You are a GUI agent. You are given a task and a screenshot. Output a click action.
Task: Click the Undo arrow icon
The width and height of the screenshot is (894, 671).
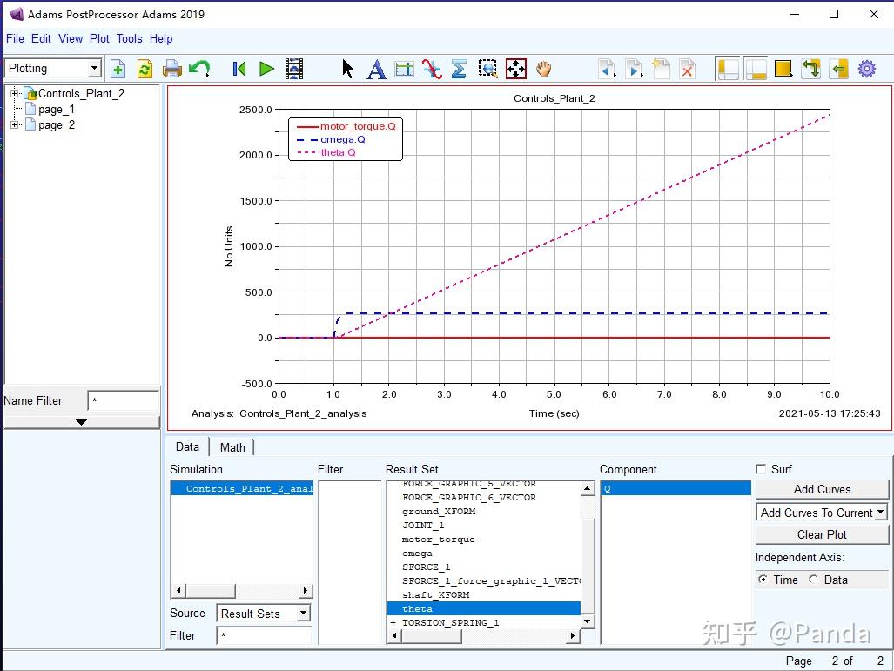tap(199, 69)
